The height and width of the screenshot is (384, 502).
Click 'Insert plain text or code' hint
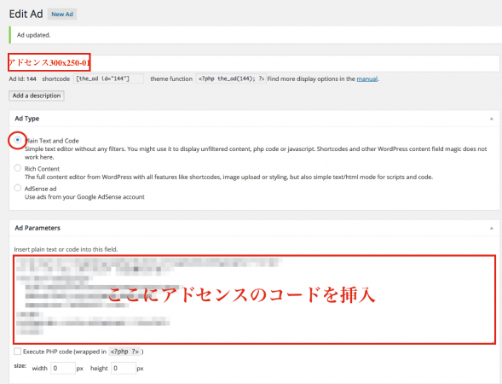click(x=66, y=249)
